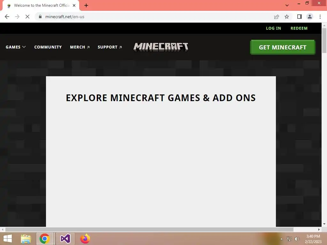Open the Chrome side panel icon
Viewport: 327px width, 245px height.
(x=300, y=17)
